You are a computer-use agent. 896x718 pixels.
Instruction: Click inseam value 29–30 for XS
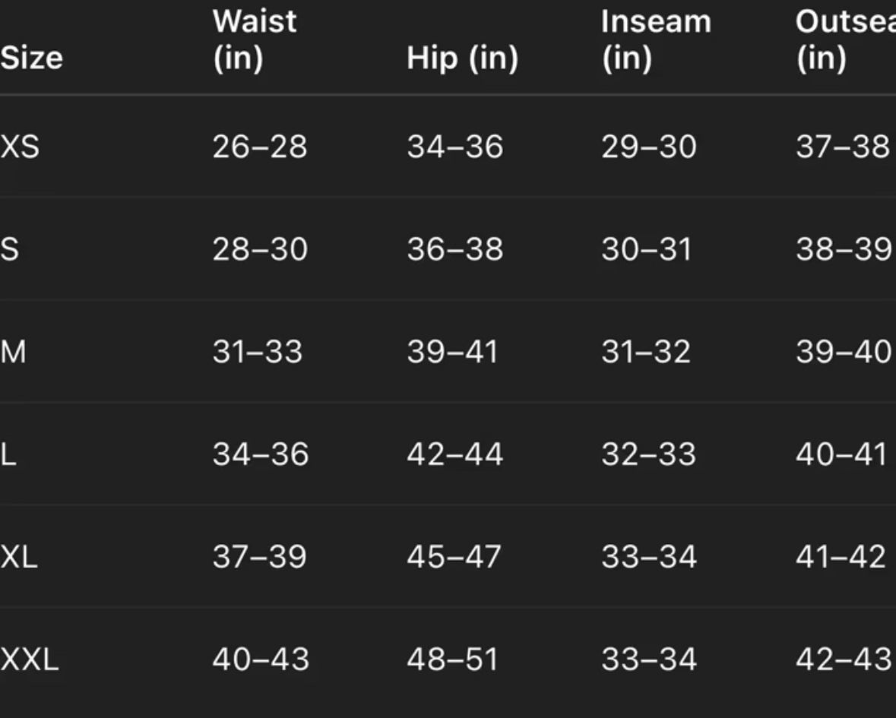pyautogui.click(x=648, y=147)
